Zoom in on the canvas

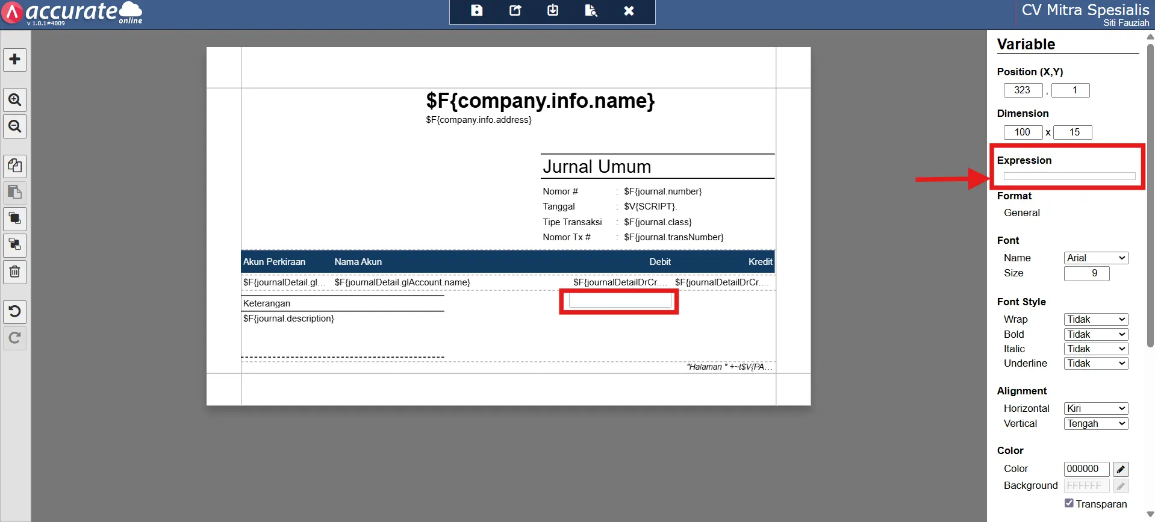15,99
